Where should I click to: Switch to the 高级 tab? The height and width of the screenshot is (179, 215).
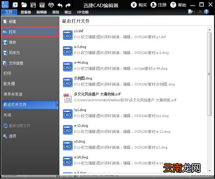pos(55,12)
